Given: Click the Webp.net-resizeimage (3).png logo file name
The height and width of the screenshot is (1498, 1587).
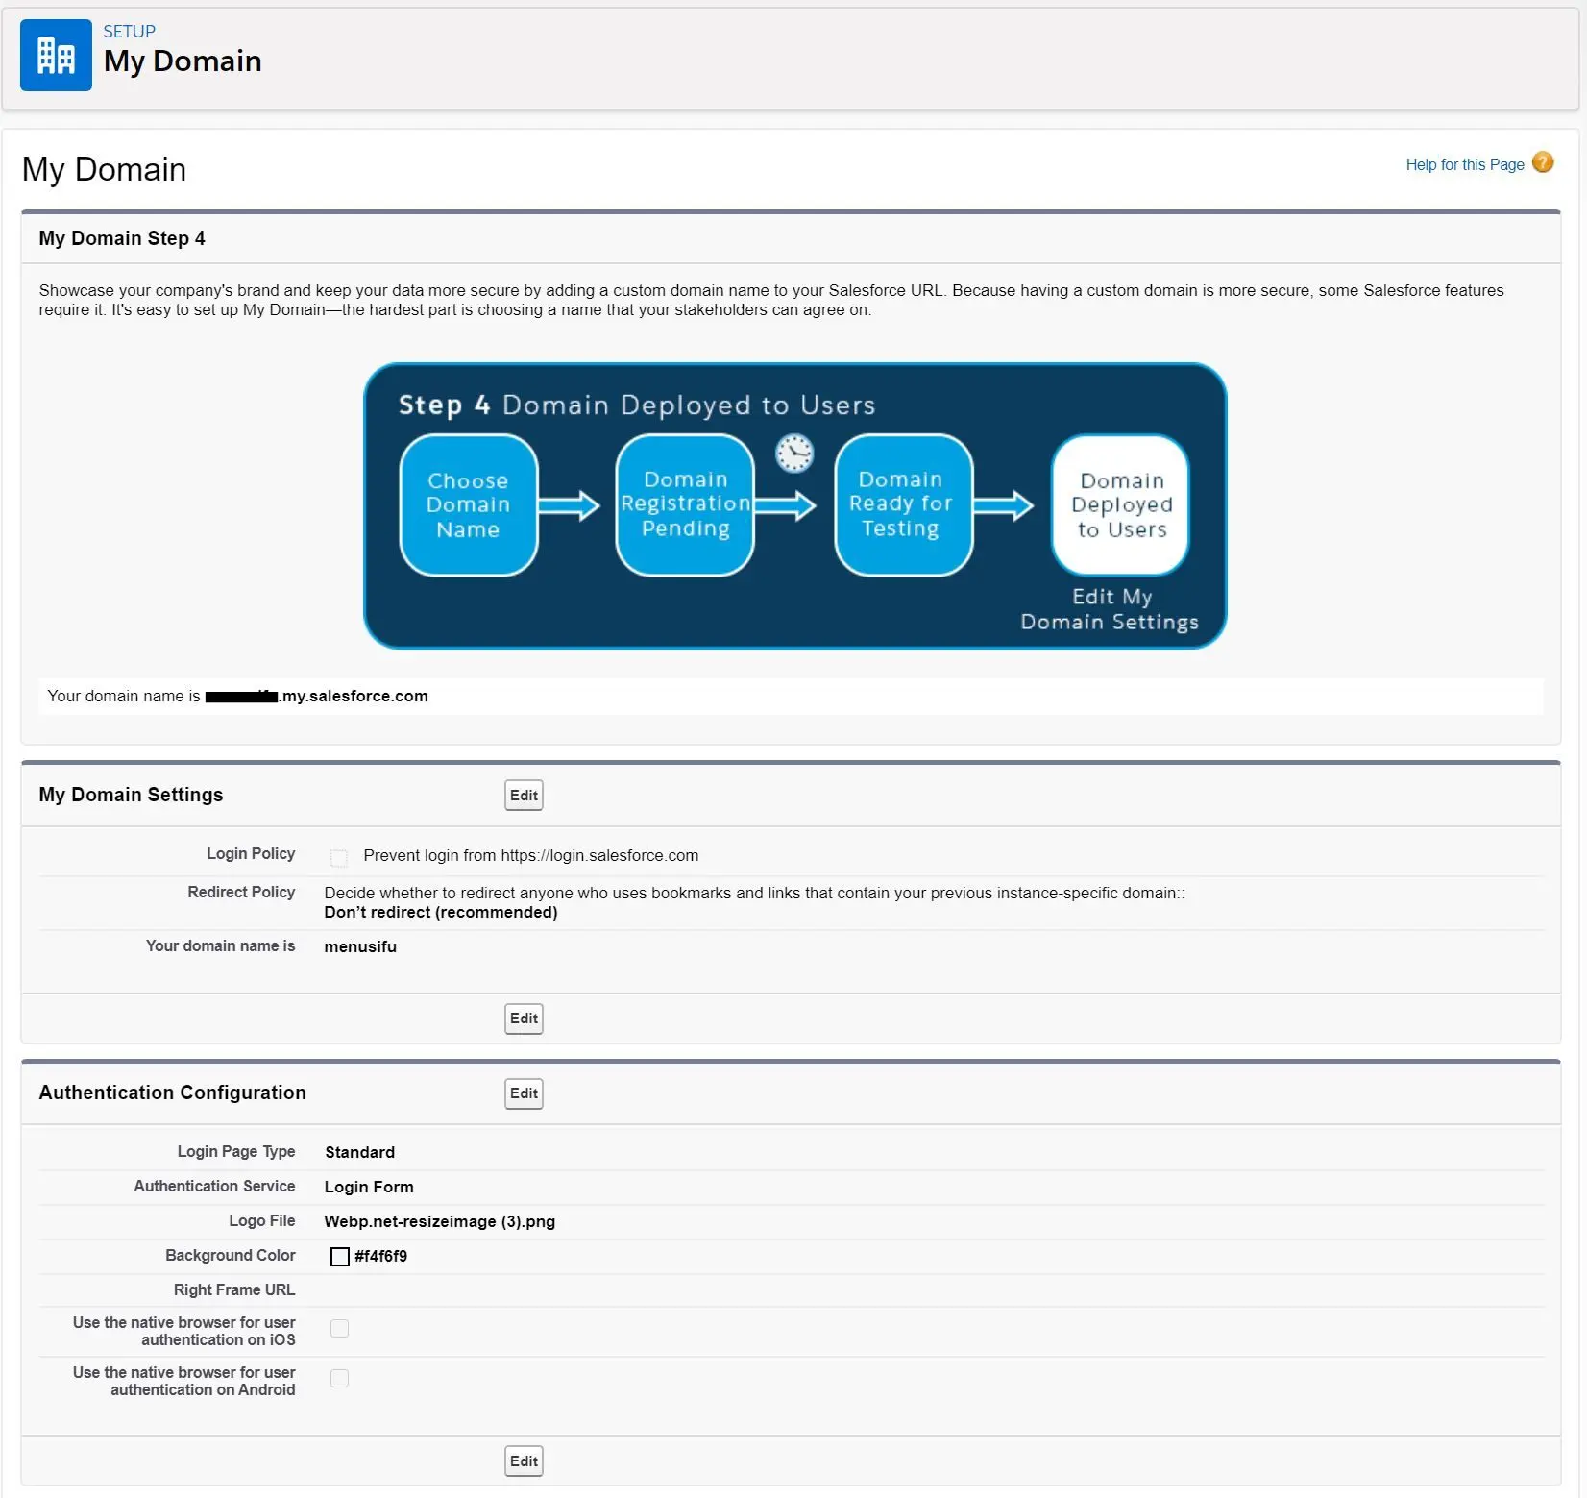Looking at the screenshot, I should click(x=440, y=1221).
